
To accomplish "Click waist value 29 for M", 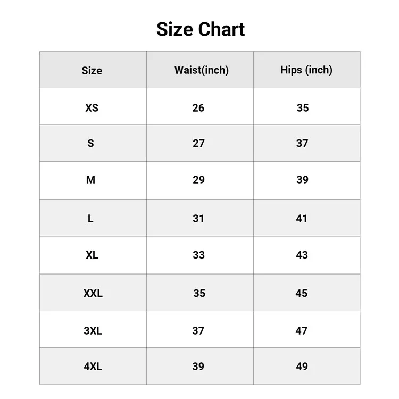I will (x=198, y=180).
